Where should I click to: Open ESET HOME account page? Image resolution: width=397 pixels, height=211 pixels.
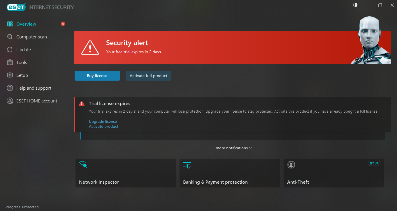pos(37,101)
